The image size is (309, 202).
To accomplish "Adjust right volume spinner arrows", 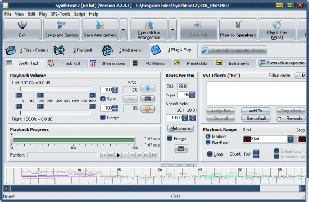I will click(x=115, y=108).
